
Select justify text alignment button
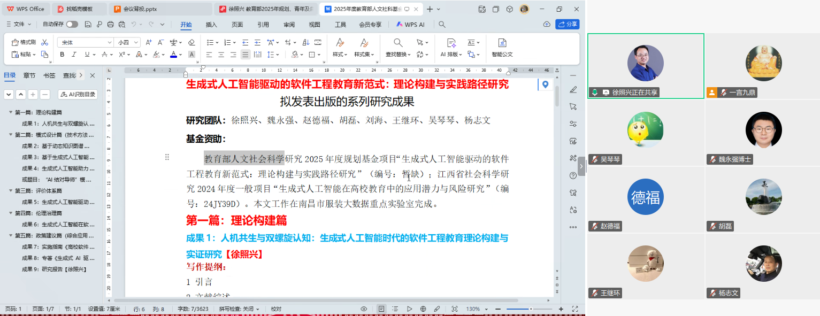click(x=245, y=55)
